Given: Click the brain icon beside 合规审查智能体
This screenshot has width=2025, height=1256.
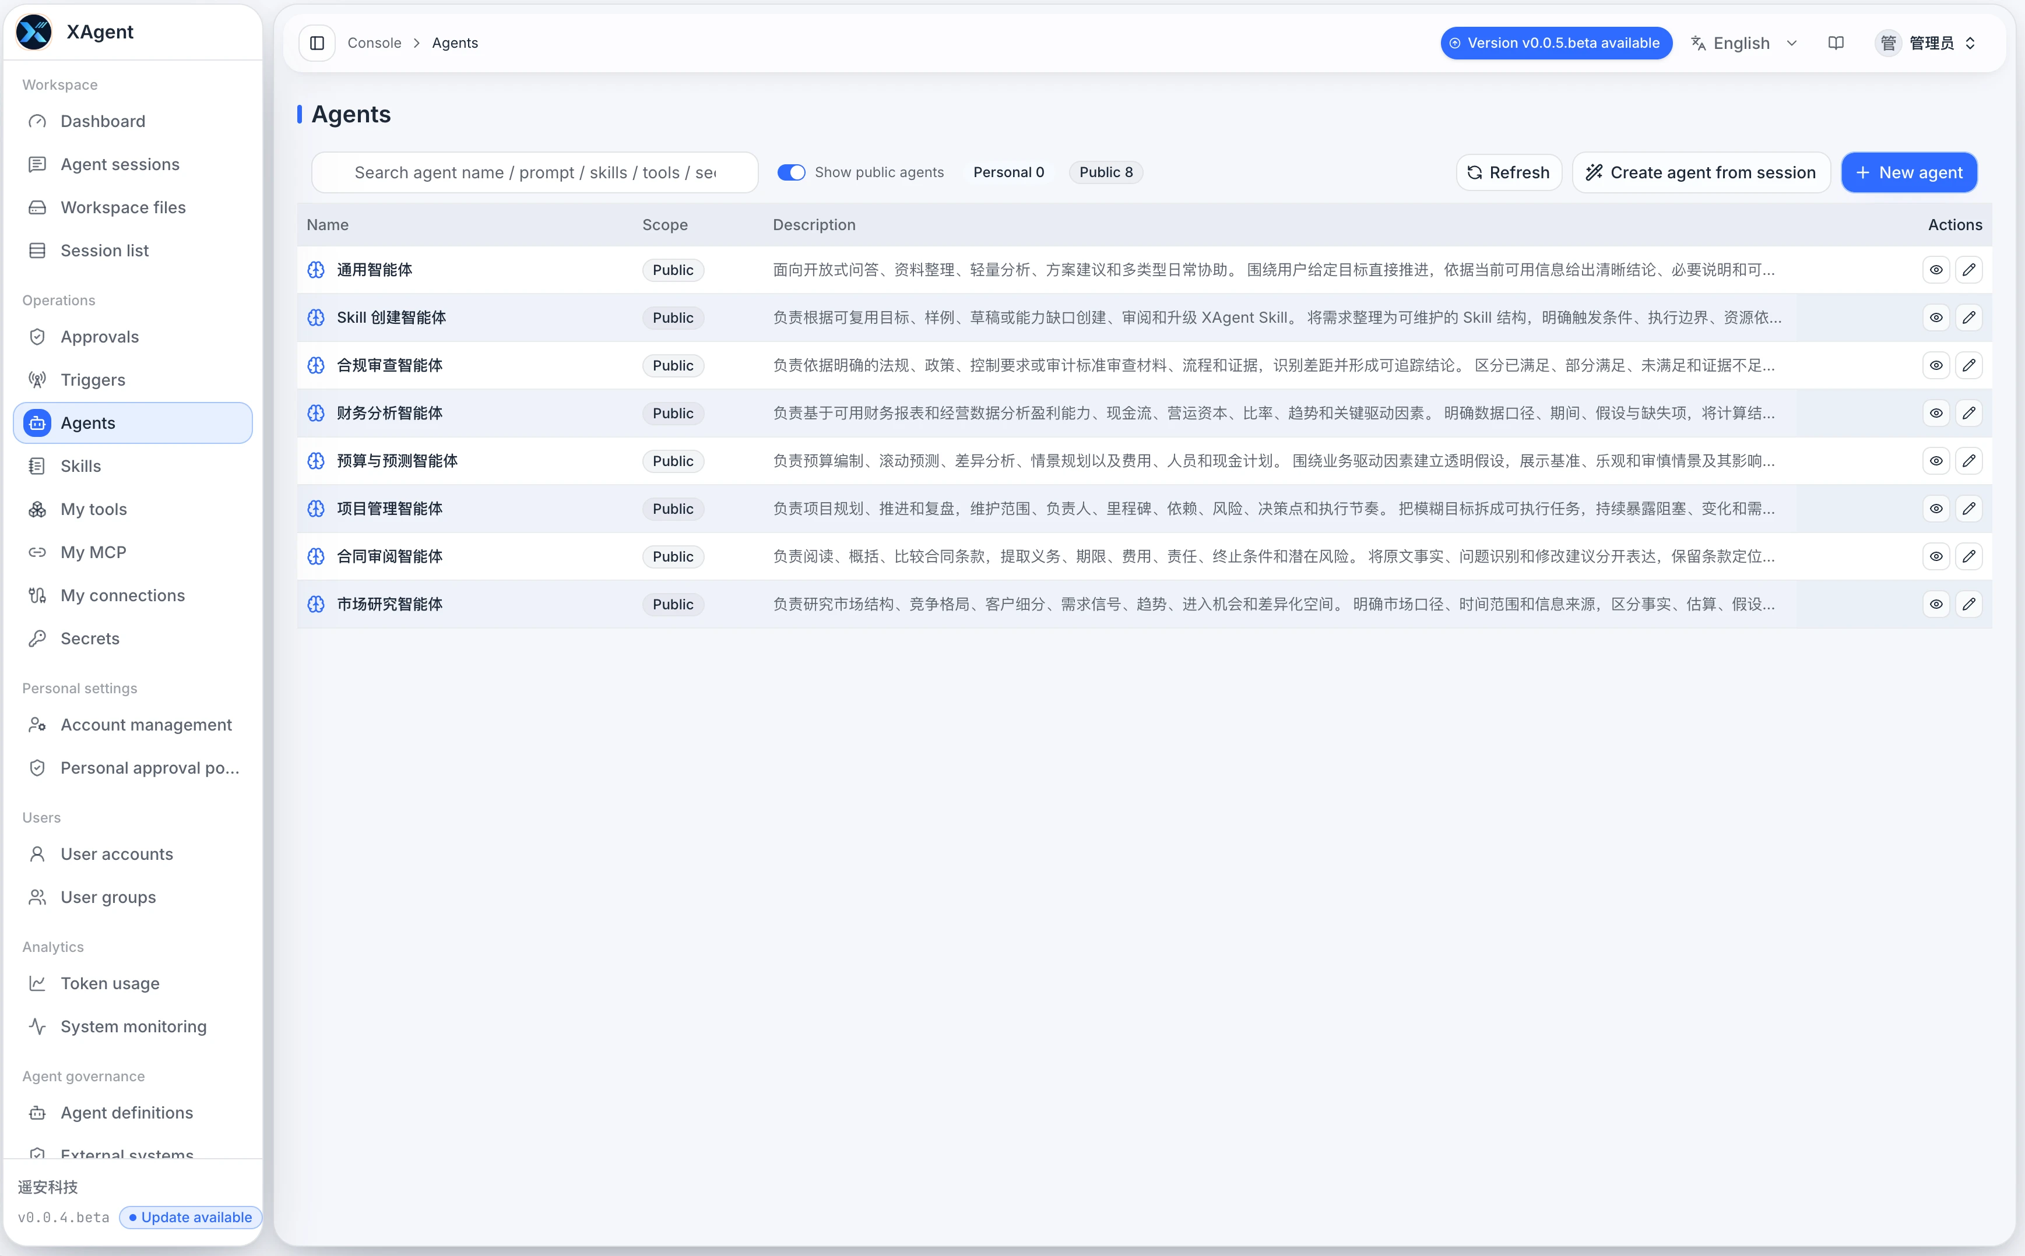Looking at the screenshot, I should 316,365.
